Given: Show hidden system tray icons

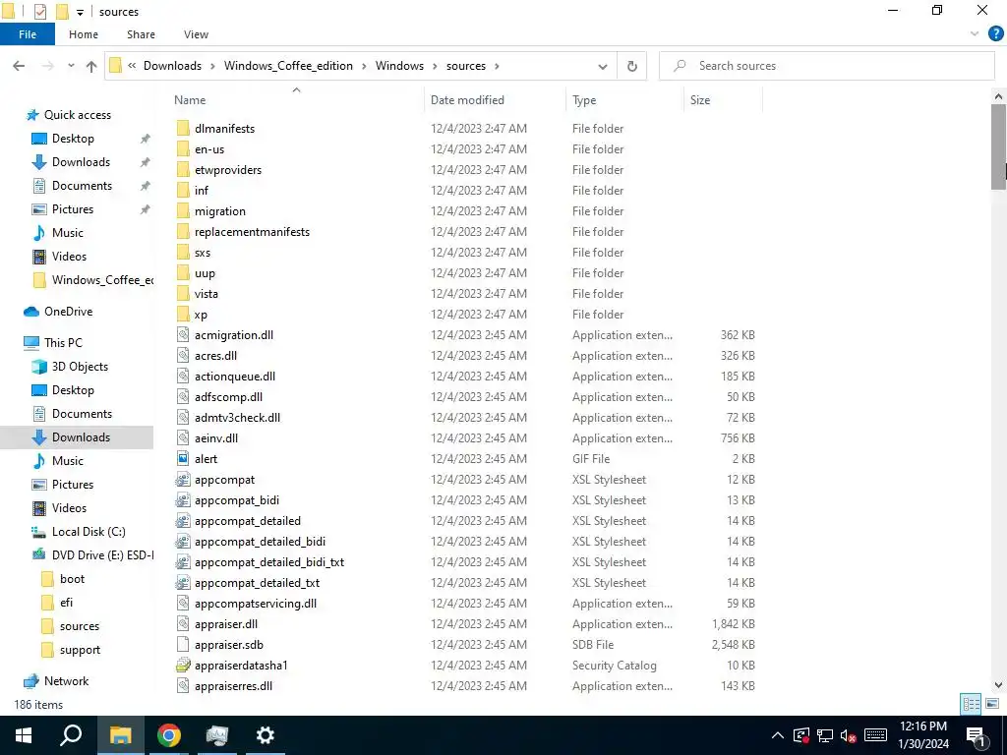Looking at the screenshot, I should click(x=777, y=735).
